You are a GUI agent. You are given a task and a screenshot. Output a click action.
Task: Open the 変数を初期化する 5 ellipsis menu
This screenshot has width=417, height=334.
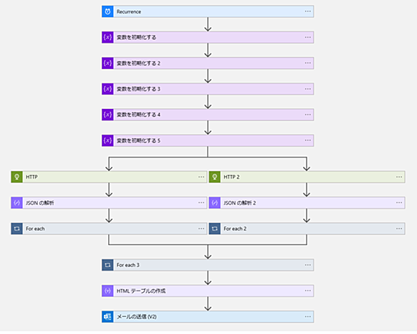[x=307, y=140]
